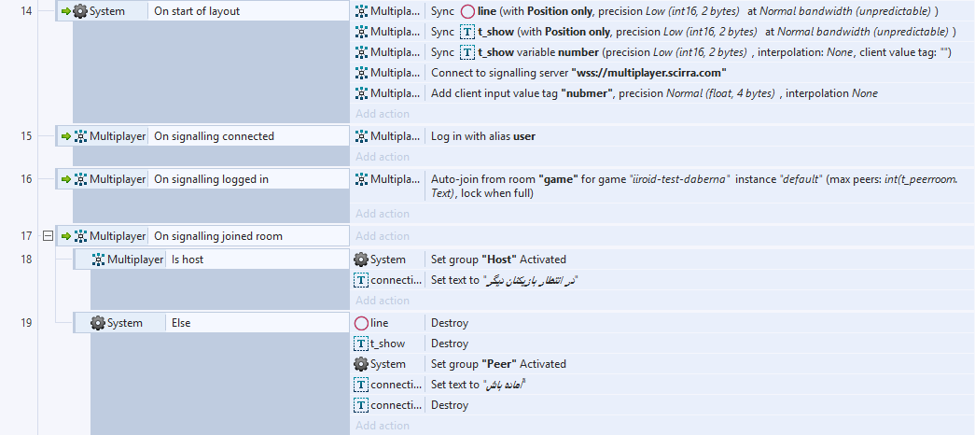Click Add action under Auto-join action
This screenshot has height=435, width=975.
(383, 214)
